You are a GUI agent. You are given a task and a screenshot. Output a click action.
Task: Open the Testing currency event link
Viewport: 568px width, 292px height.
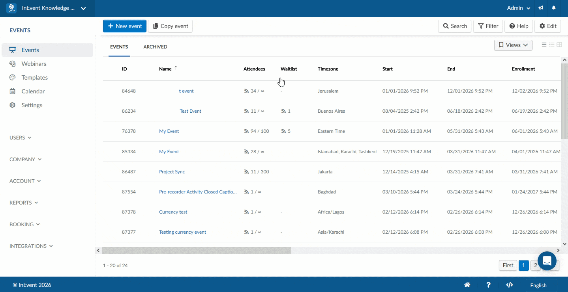(x=182, y=232)
